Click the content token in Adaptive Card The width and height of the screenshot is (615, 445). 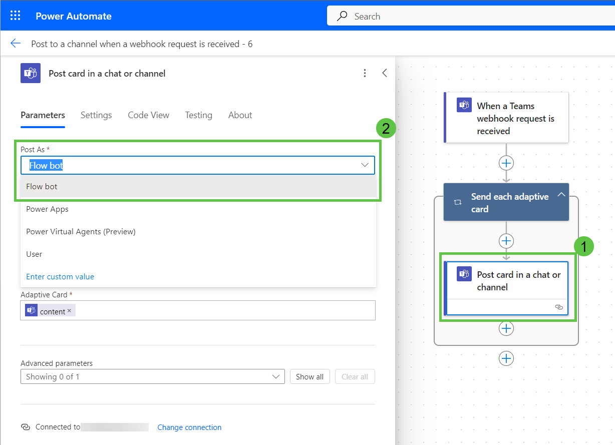tap(50, 311)
